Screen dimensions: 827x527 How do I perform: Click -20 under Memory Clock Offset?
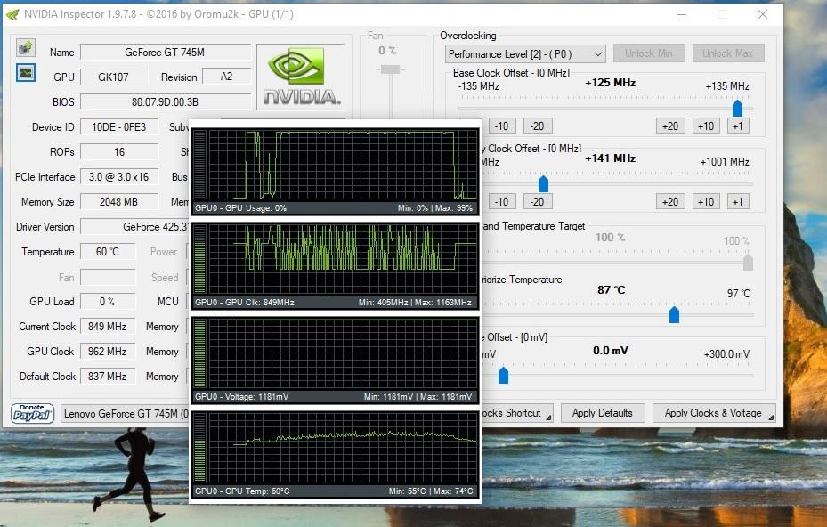pyautogui.click(x=538, y=201)
